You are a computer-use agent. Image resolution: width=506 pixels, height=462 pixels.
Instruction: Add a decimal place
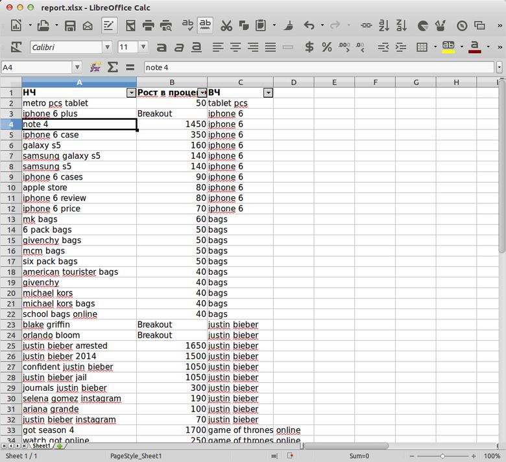(x=344, y=47)
